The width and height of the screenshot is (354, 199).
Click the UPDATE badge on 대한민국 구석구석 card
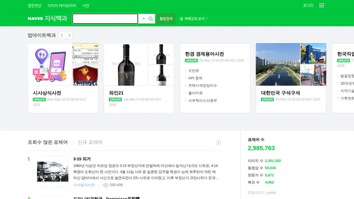coord(267,99)
